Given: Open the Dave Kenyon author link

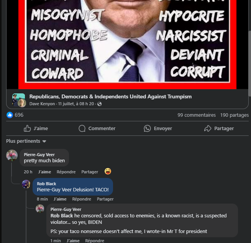Looking at the screenshot, I should click(x=42, y=104).
